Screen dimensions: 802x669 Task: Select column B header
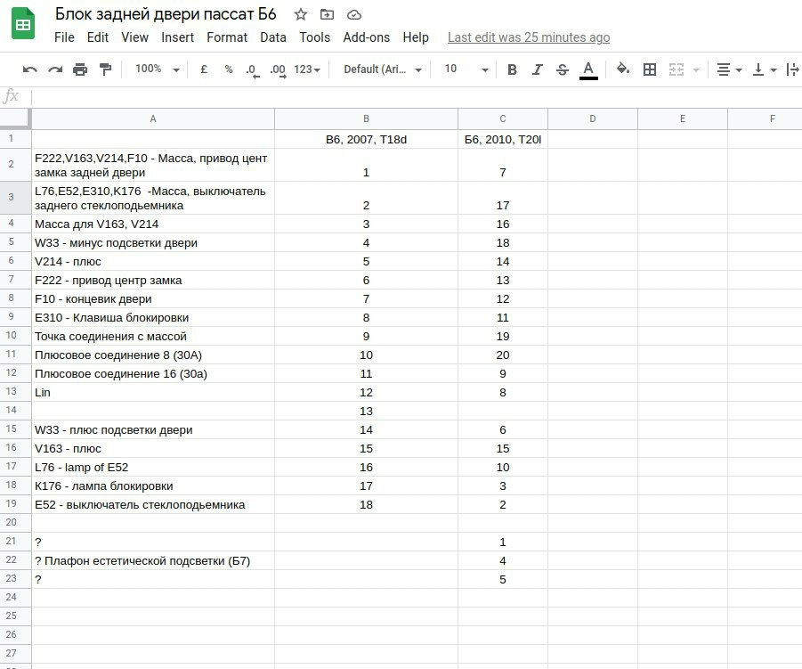coord(366,118)
